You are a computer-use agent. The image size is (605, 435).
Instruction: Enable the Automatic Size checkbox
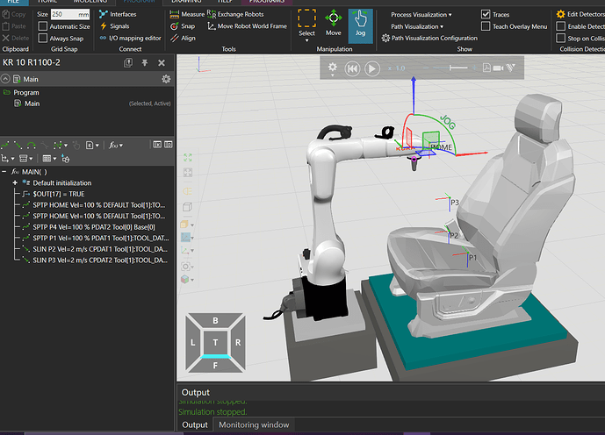[x=42, y=27]
